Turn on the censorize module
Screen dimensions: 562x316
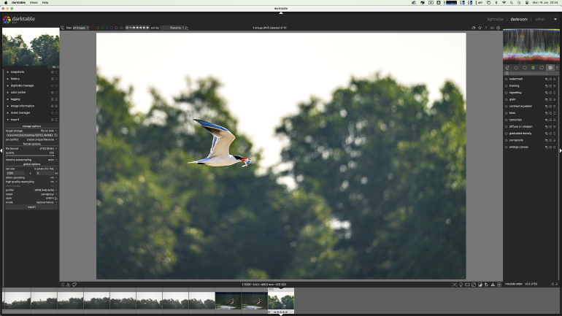507,120
